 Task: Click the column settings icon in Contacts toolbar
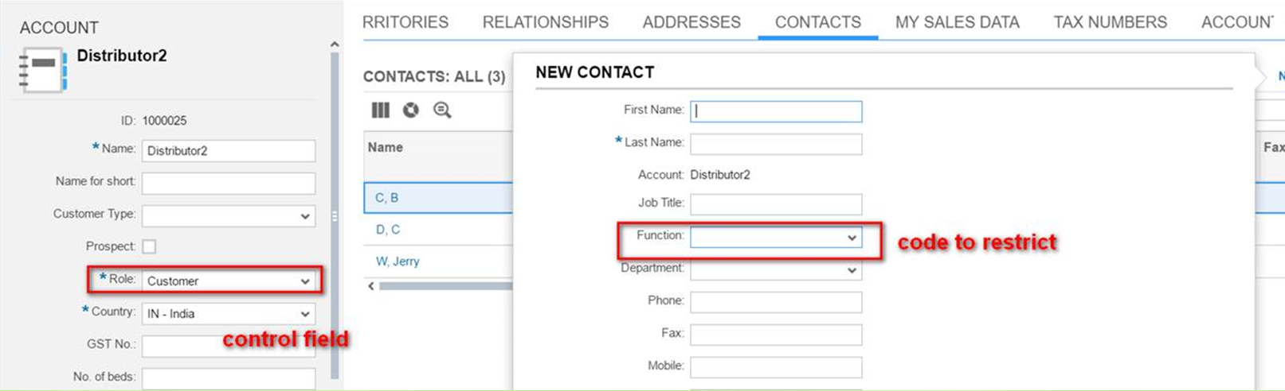pos(381,110)
